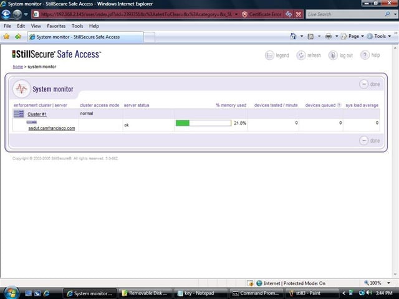This screenshot has height=299, width=399.
Task: Click the empty new tab button
Action: tap(150, 37)
